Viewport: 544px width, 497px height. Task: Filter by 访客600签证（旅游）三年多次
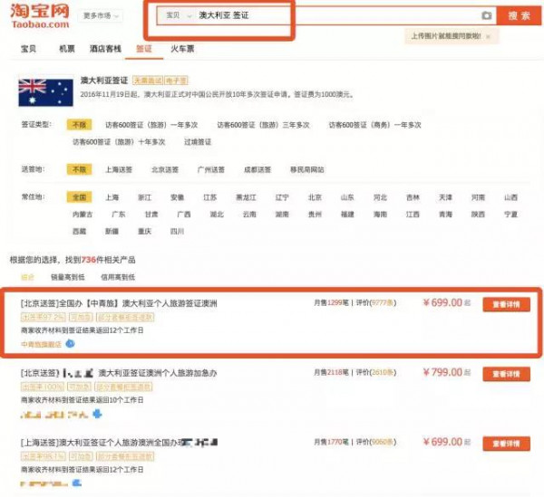tap(263, 125)
